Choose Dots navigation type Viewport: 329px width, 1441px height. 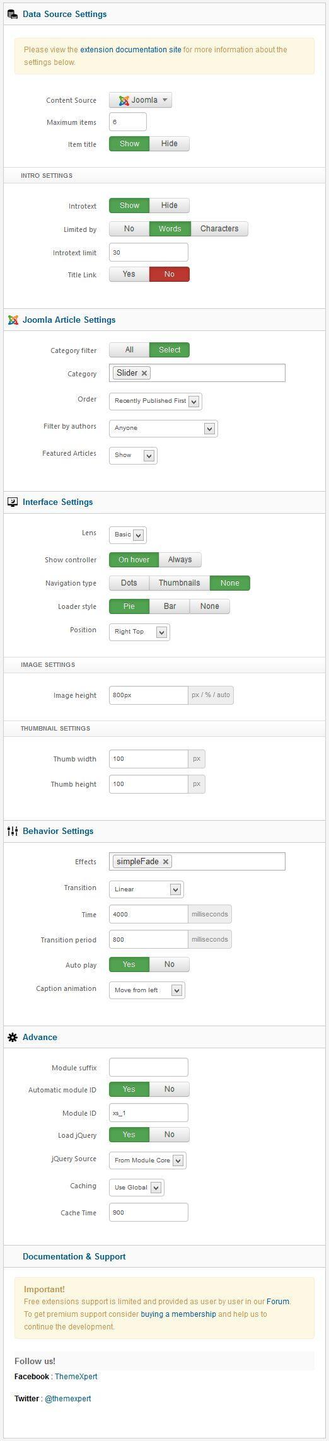(129, 583)
